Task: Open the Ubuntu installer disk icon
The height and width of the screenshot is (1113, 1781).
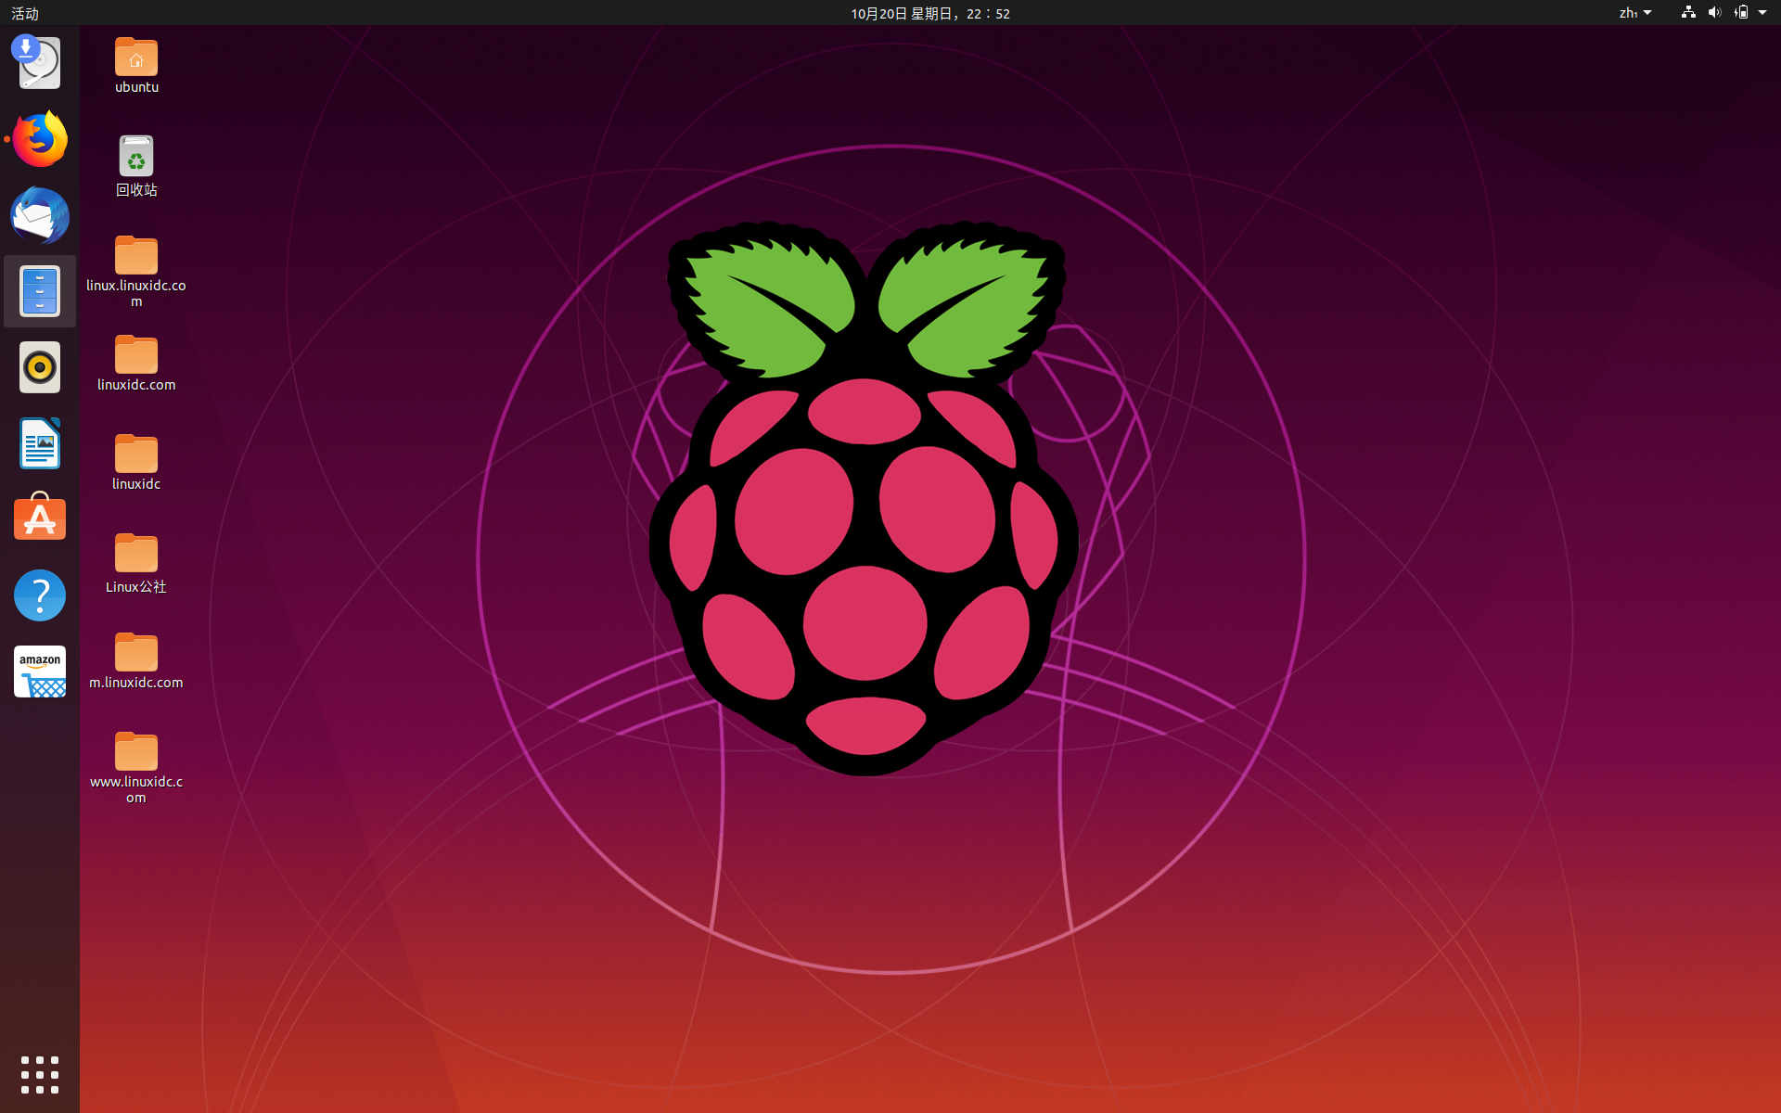Action: tap(40, 63)
